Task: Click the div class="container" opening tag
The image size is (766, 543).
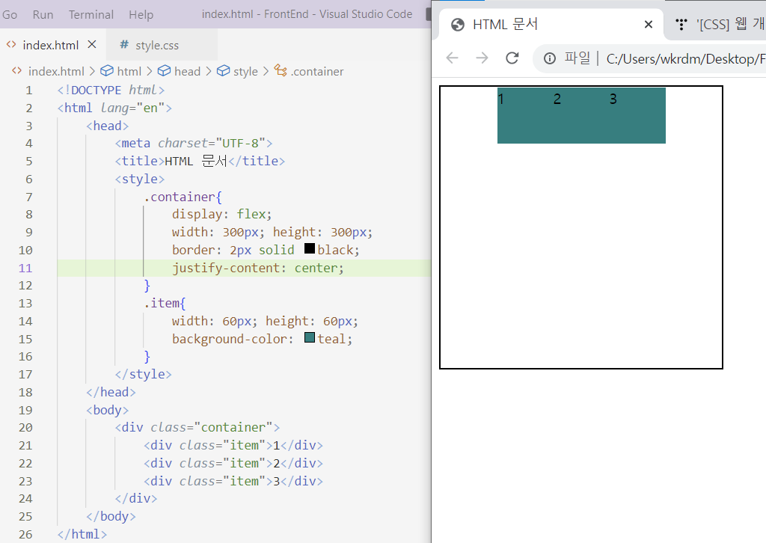Action: coord(197,428)
